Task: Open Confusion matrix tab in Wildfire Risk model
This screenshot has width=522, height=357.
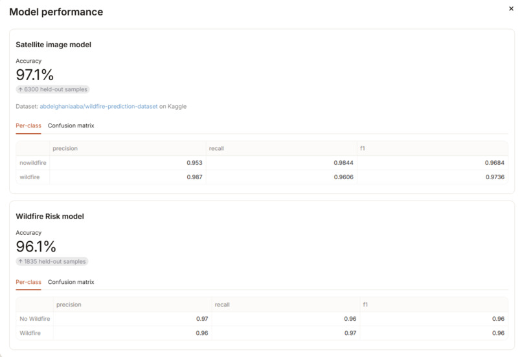Action: pyautogui.click(x=71, y=282)
